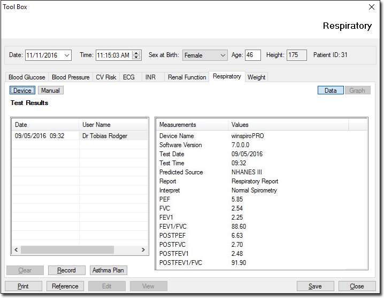Increase time with the up spinner arrow

tap(136, 53)
